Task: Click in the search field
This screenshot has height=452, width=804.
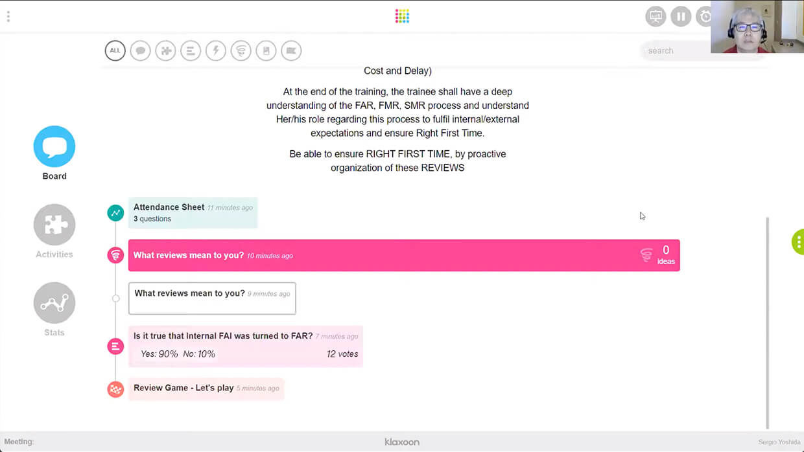Action: 674,51
